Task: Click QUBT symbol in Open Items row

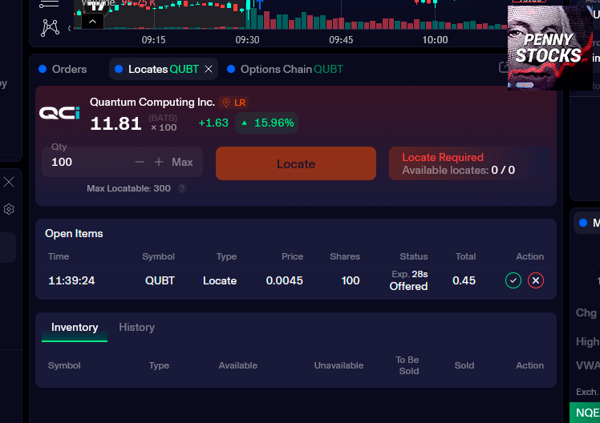Action: click(x=160, y=280)
